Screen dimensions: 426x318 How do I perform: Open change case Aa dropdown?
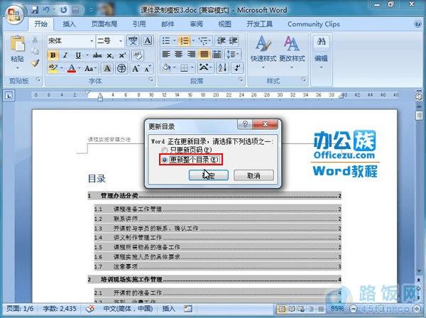click(x=91, y=68)
